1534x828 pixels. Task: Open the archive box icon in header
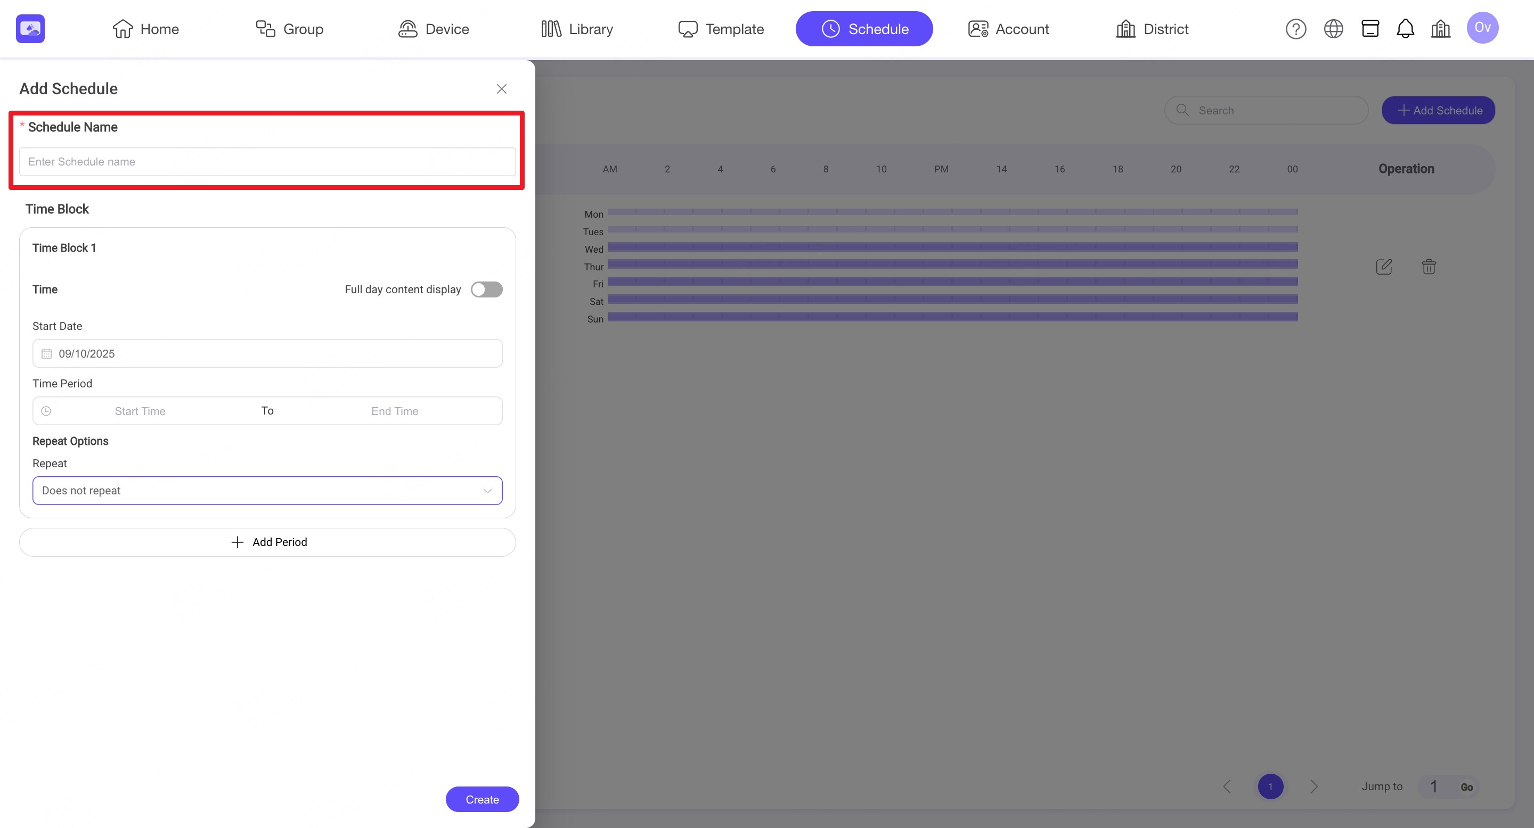click(x=1369, y=29)
